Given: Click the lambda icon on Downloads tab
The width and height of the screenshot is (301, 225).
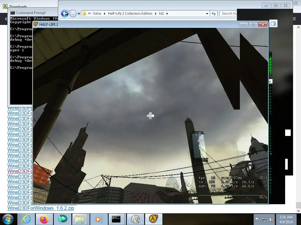Looking at the screenshot, I should [5, 6].
